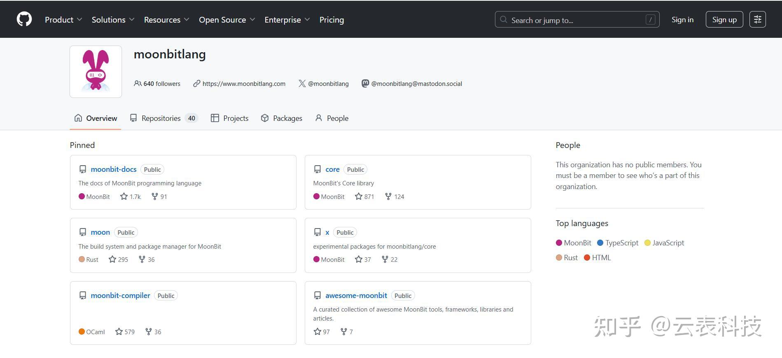Click star count icon for moonbit-docs
Image resolution: width=782 pixels, height=358 pixels.
124,196
